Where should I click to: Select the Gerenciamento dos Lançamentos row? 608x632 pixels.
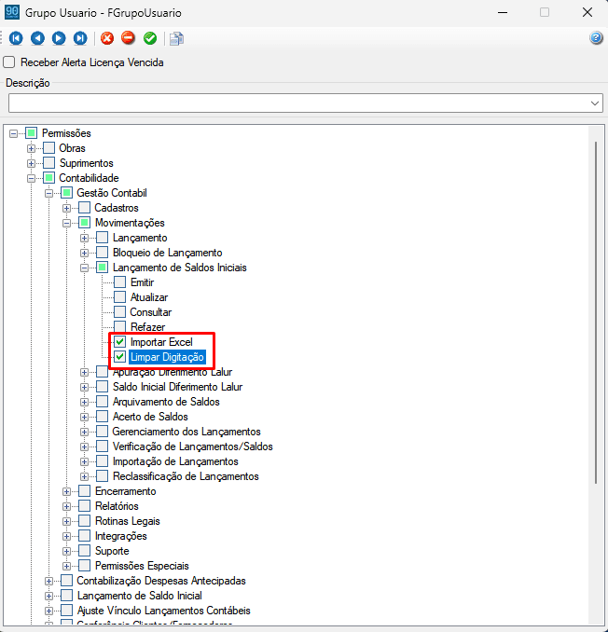tap(187, 432)
